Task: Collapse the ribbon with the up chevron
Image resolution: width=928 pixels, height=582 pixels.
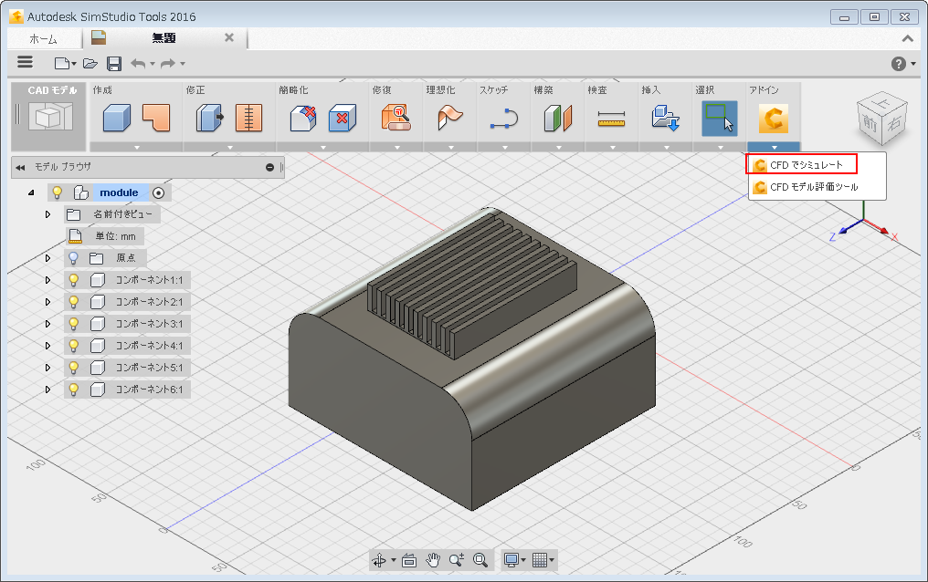Action: [x=907, y=38]
